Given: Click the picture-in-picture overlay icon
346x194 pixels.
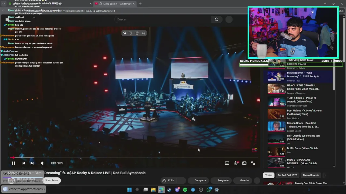Looking at the screenshot, I should pyautogui.click(x=124, y=33).
